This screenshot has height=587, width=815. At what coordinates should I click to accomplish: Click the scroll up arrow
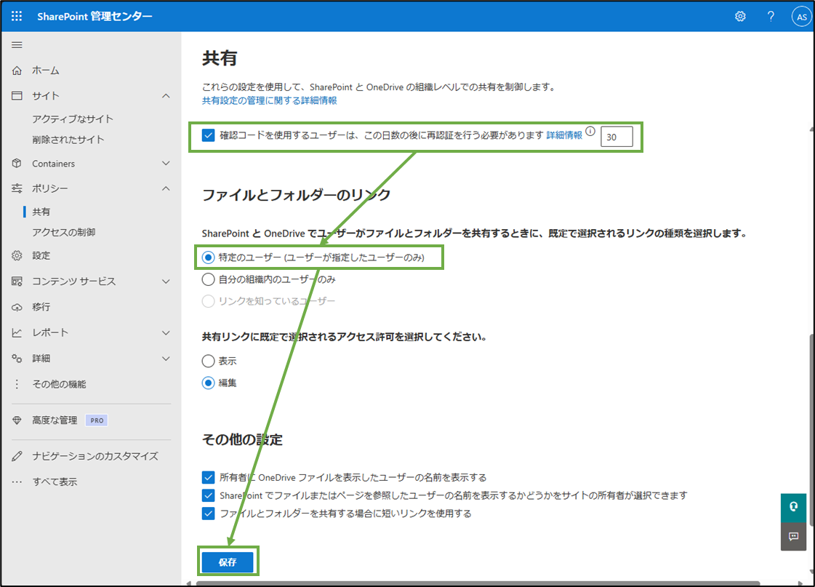click(811, 129)
